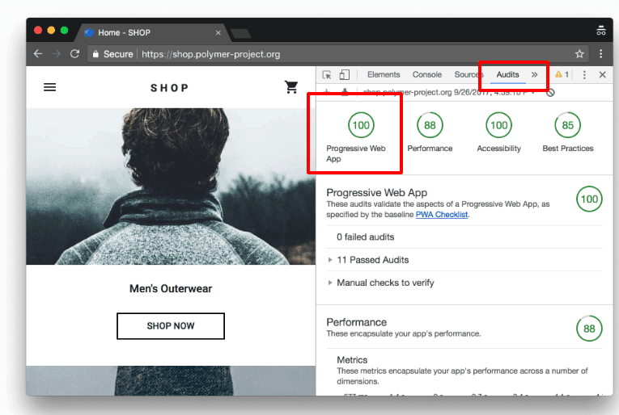Open DevTools customize three-dot menu
This screenshot has width=619, height=415.
tap(584, 75)
